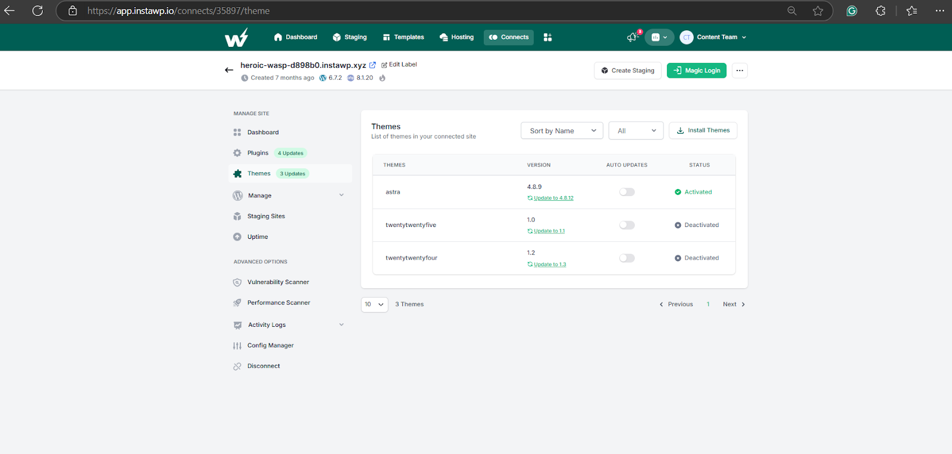This screenshot has width=952, height=454.
Task: Click the deactivated icon for twentytwentyfive
Action: [x=678, y=225]
